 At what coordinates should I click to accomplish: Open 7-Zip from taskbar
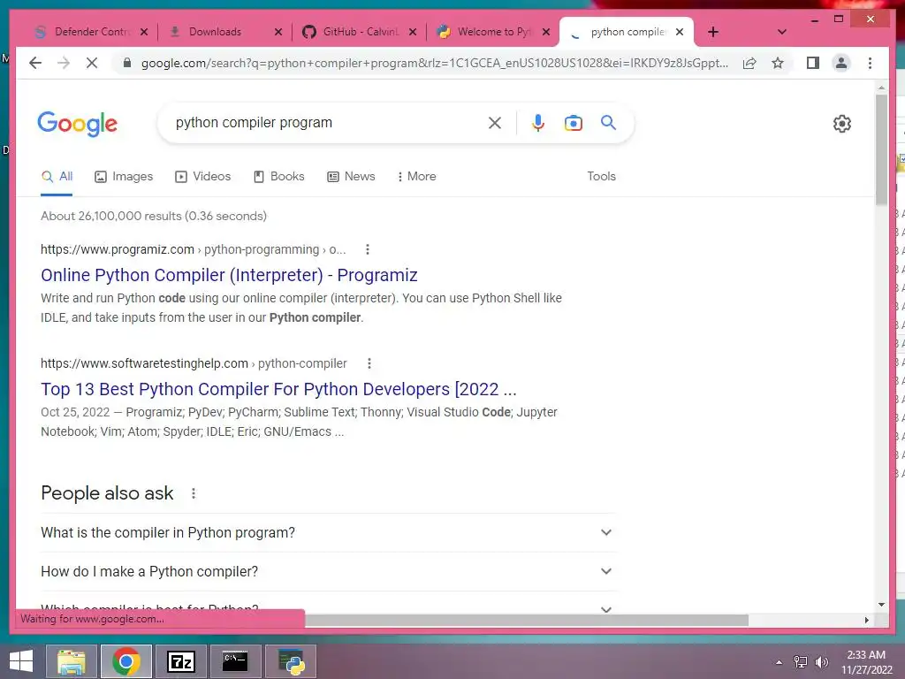(180, 661)
